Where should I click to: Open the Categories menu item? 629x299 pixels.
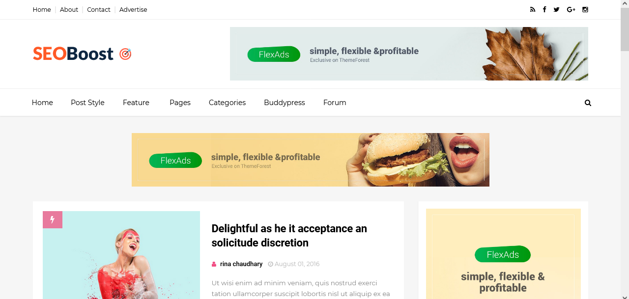coord(227,103)
